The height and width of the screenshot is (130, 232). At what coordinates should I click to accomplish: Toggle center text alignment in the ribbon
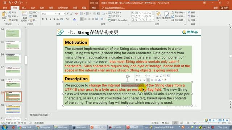coord(86,19)
